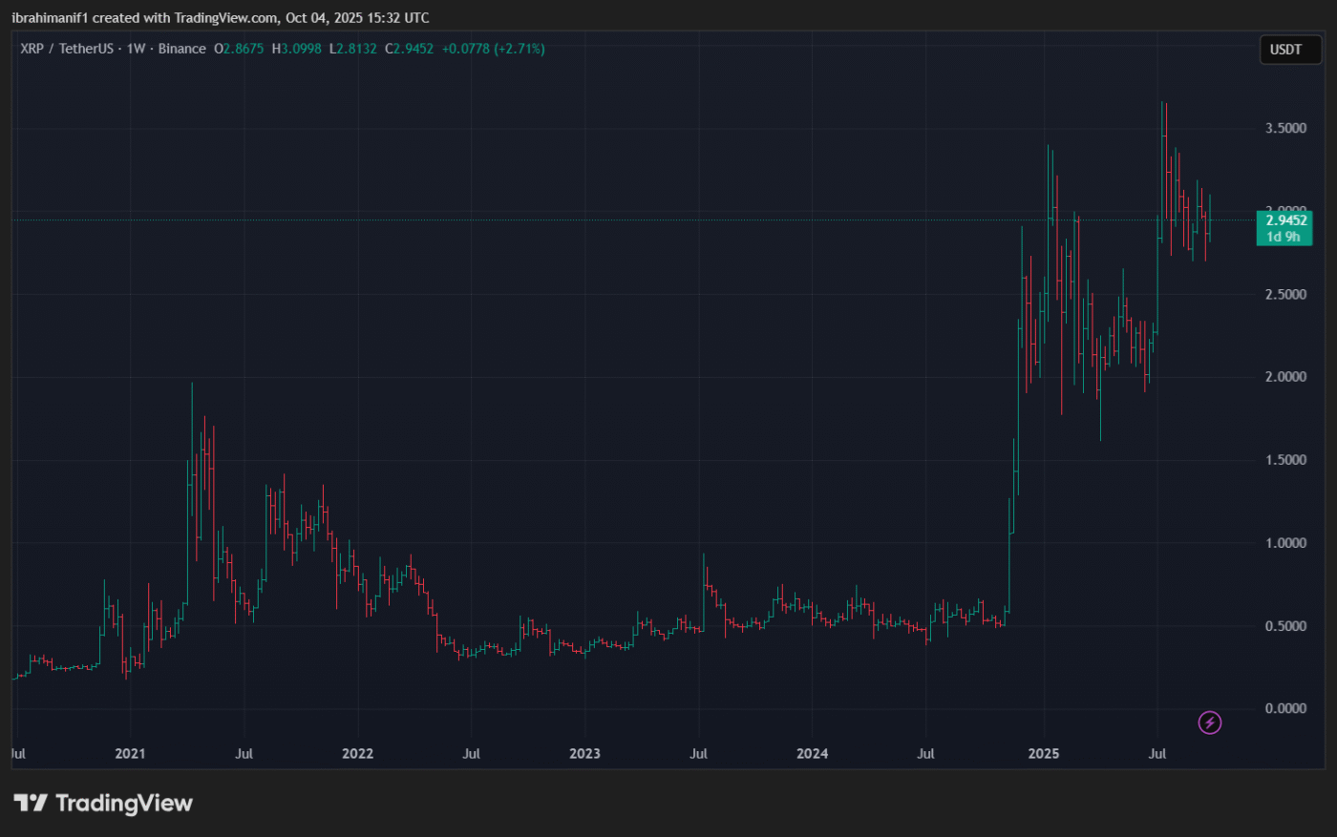
Task: Click the 2023 time axis label
Action: pos(584,753)
